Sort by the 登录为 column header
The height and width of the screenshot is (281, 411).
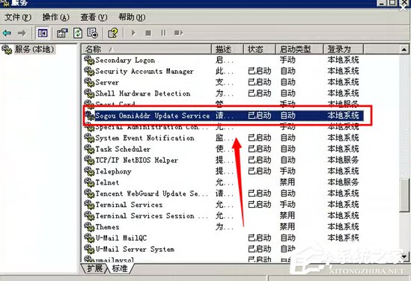point(344,49)
